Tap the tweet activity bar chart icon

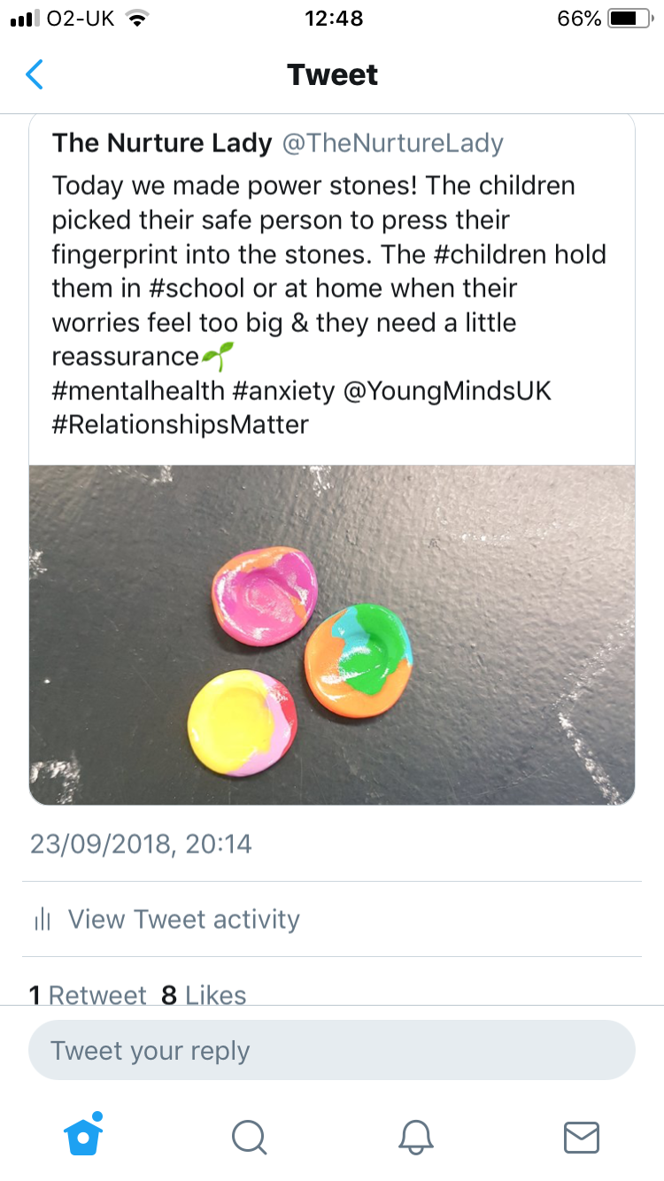point(42,920)
